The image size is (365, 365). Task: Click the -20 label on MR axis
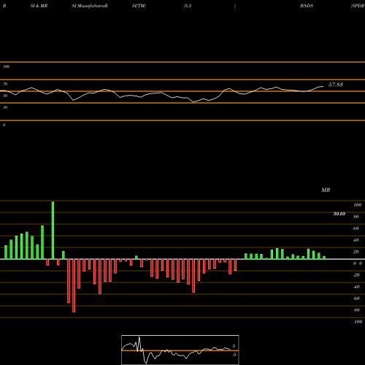pos(356,275)
